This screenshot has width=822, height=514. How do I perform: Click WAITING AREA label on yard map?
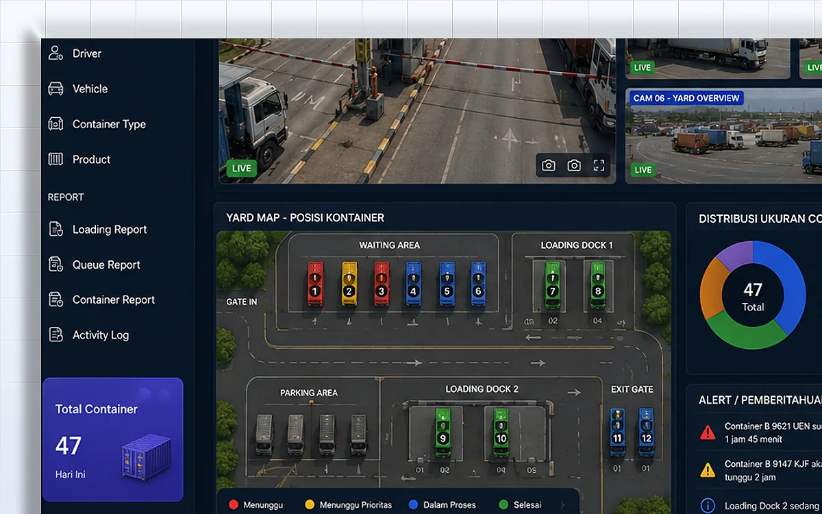click(x=389, y=245)
